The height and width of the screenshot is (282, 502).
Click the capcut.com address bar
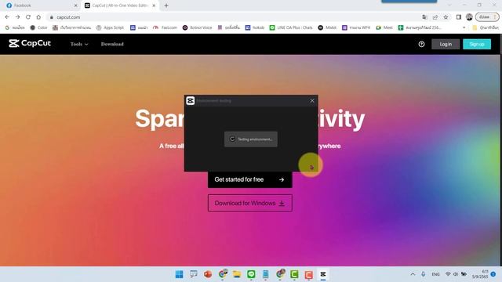[x=234, y=17]
